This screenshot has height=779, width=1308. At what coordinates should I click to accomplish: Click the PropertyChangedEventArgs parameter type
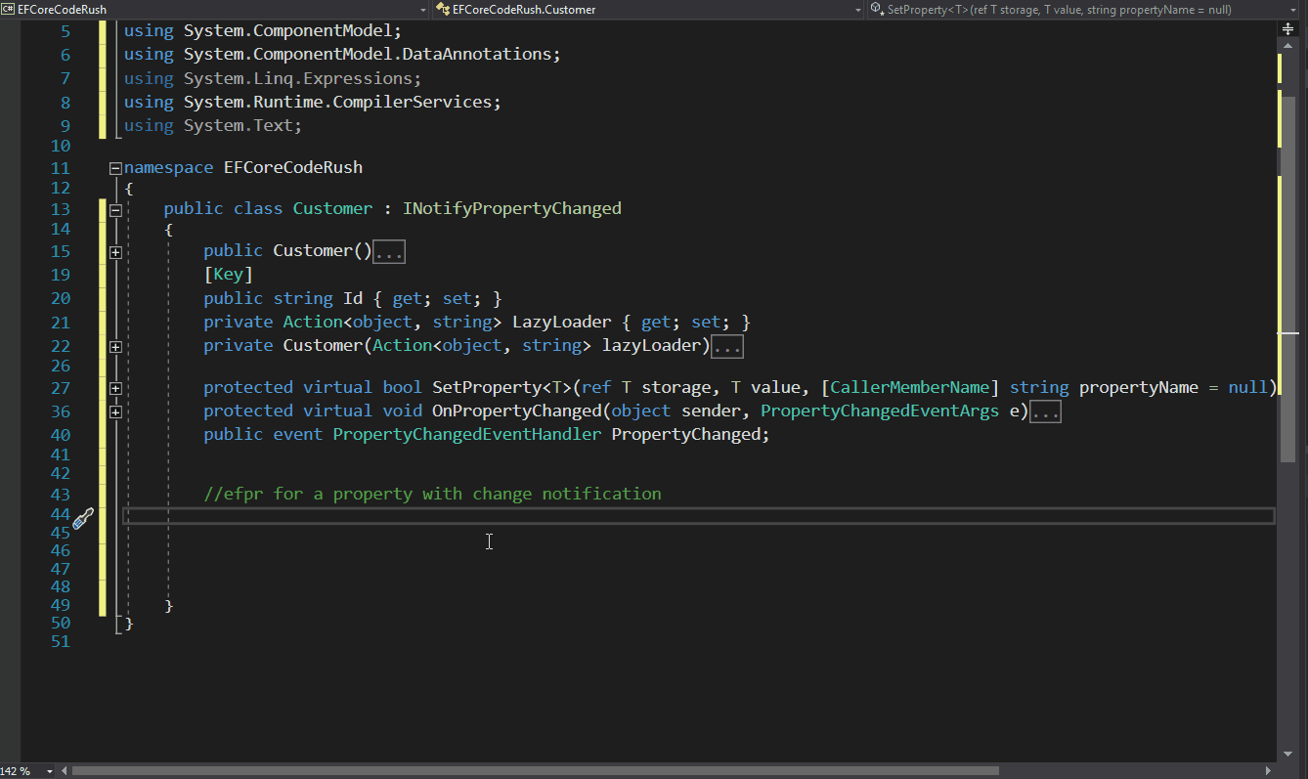(x=880, y=411)
